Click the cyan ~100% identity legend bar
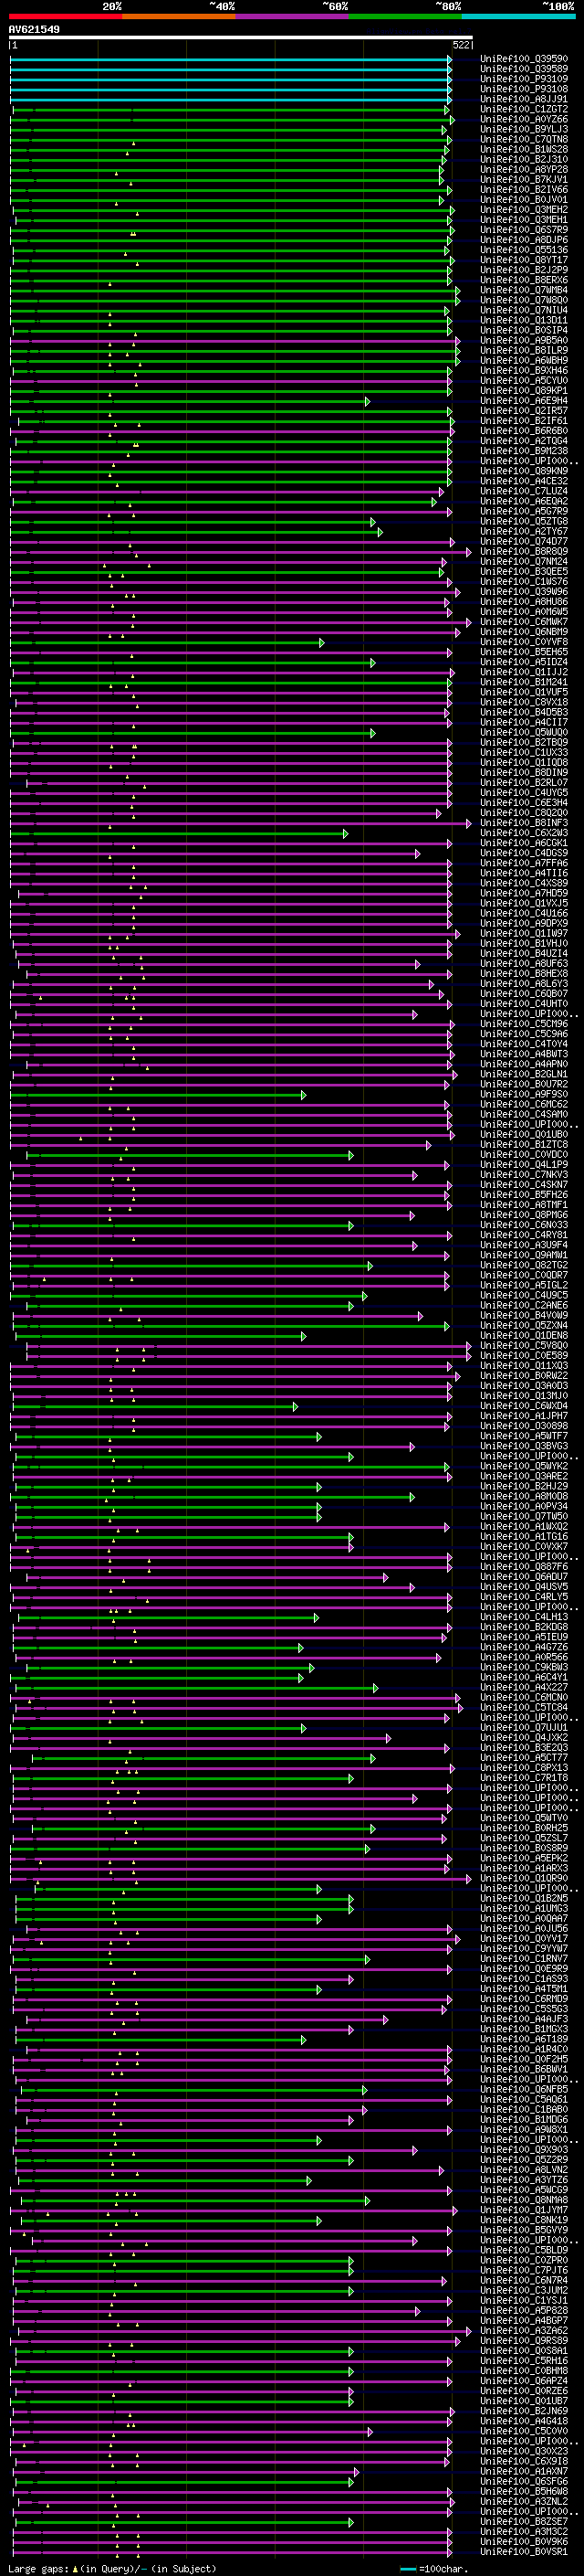The width and height of the screenshot is (584, 2576). (518, 16)
